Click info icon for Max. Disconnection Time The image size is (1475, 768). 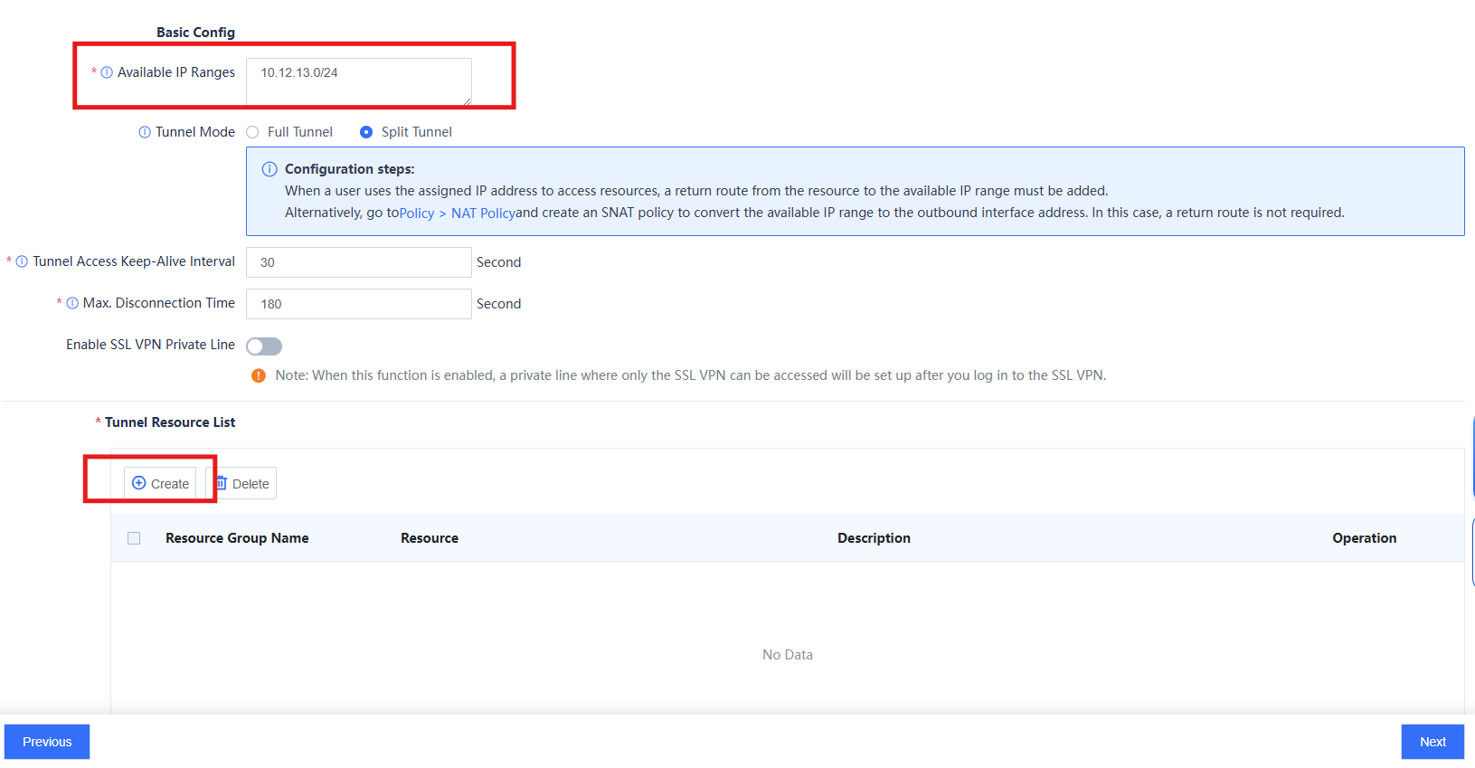[72, 303]
